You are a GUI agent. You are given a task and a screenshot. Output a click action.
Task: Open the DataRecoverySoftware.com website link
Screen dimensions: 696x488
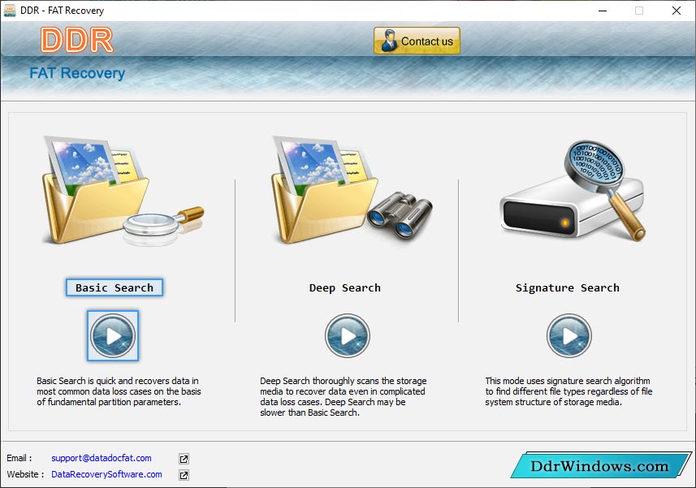point(106,474)
